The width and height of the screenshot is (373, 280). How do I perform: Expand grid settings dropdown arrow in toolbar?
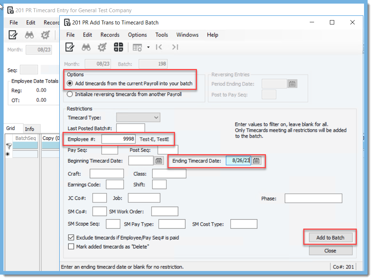[x=148, y=47]
